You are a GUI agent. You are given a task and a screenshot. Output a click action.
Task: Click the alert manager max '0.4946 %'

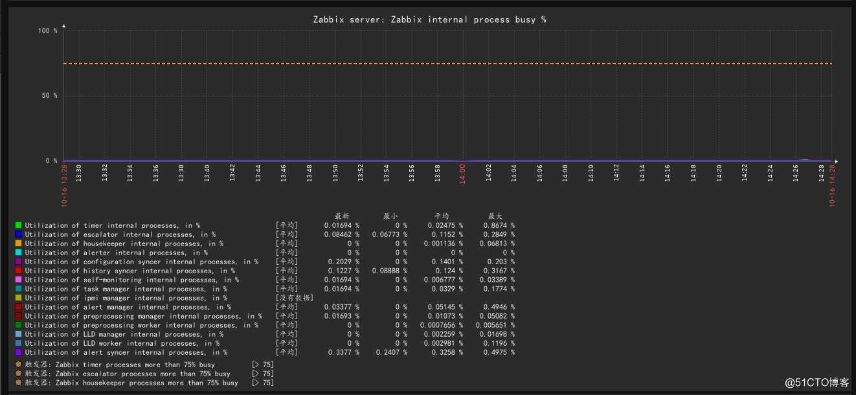[x=499, y=307]
